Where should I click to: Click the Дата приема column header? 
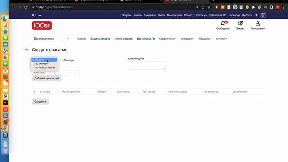[x=240, y=92]
